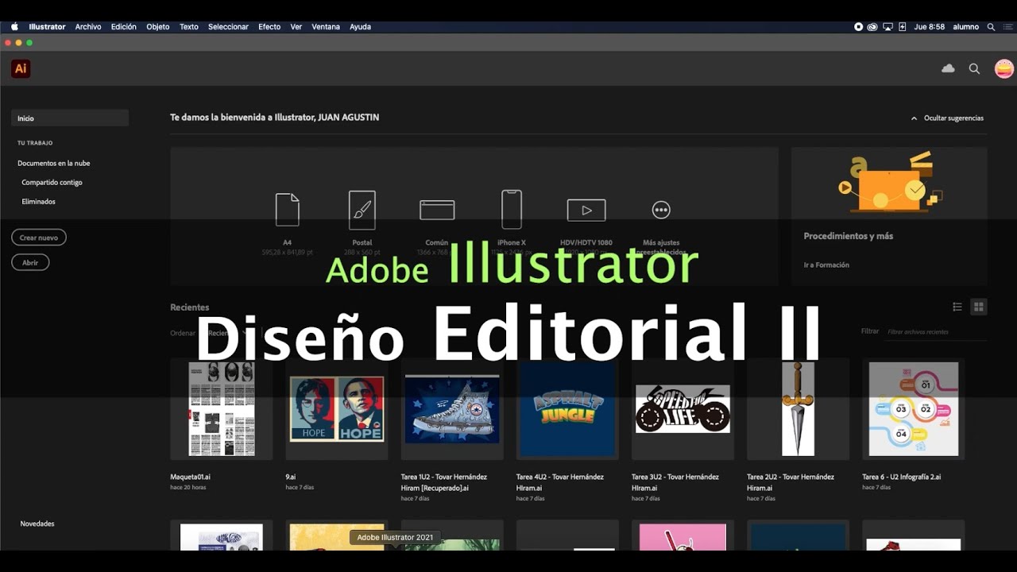
Task: Switch recents to grid view
Action: tap(979, 307)
